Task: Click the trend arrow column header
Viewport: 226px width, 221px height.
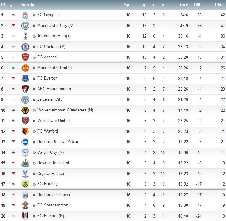Action: pos(11,6)
